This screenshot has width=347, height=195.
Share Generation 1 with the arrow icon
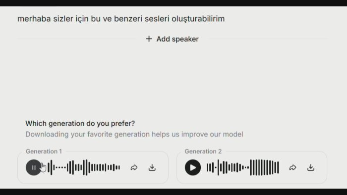click(x=134, y=168)
